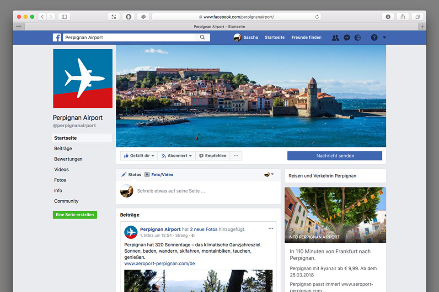Expand post options three-dot menu
This screenshot has height=292, width=439.
coord(271,228)
